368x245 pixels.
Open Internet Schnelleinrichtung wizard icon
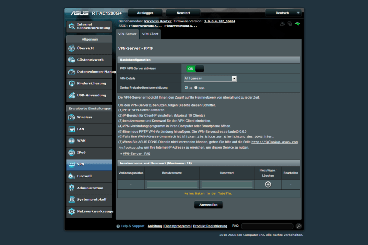click(x=71, y=26)
